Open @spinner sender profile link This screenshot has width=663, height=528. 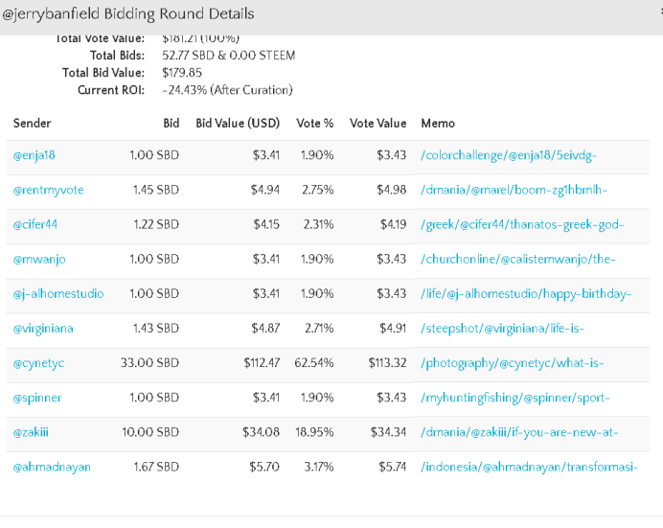click(x=35, y=398)
